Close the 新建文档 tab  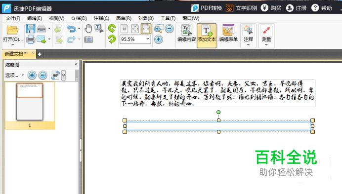click(33, 53)
